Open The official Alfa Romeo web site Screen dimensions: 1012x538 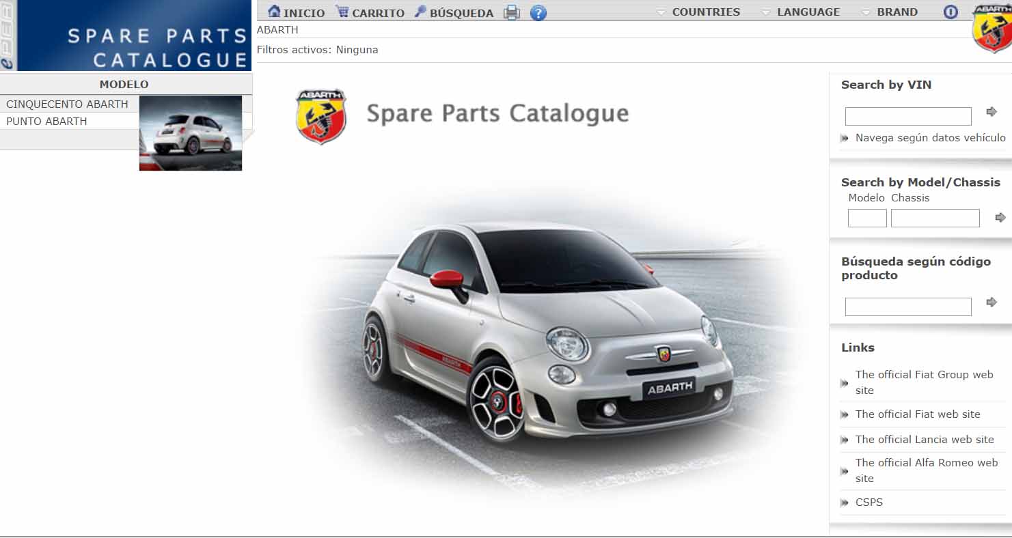click(927, 470)
